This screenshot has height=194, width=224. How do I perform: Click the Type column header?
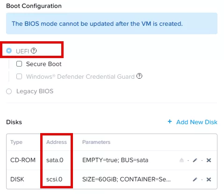coord(16,142)
